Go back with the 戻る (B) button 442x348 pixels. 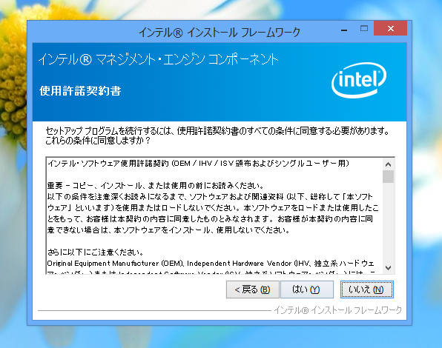253,290
